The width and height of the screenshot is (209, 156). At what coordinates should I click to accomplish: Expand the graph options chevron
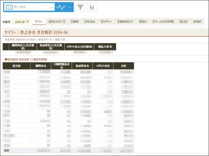pos(69,7)
